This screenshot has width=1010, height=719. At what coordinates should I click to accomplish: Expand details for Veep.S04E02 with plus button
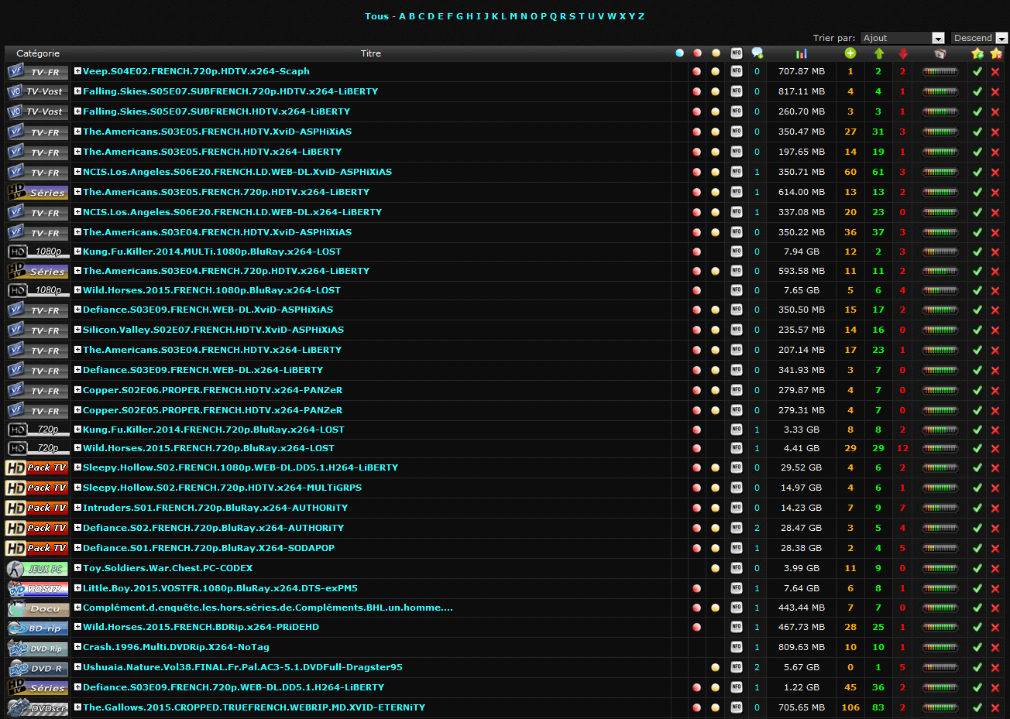click(x=77, y=71)
